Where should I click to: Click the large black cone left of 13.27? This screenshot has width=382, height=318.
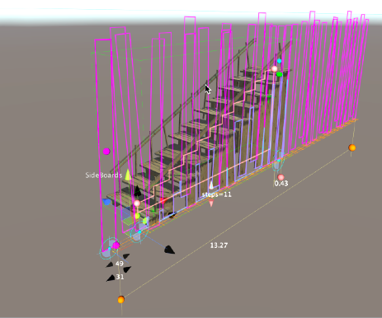(x=169, y=250)
